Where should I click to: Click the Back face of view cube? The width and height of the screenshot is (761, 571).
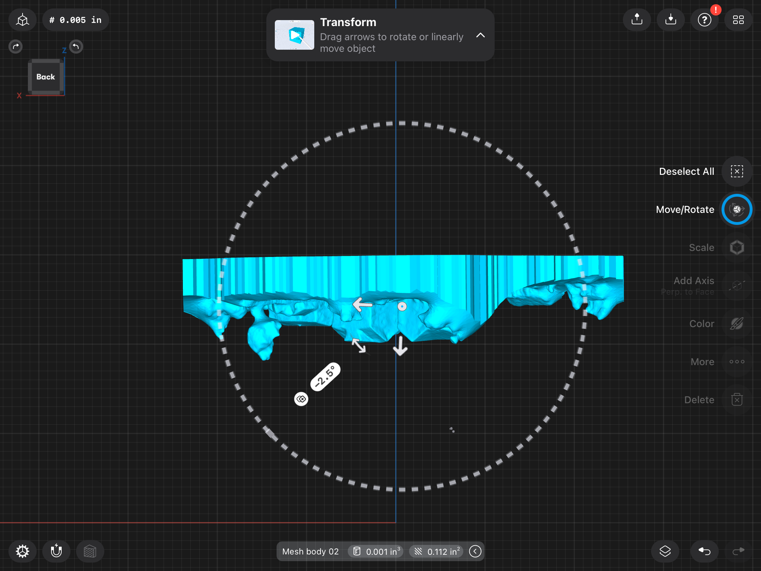pos(46,77)
